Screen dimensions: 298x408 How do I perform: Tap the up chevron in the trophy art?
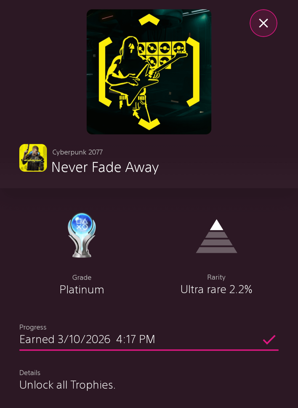tap(149, 20)
